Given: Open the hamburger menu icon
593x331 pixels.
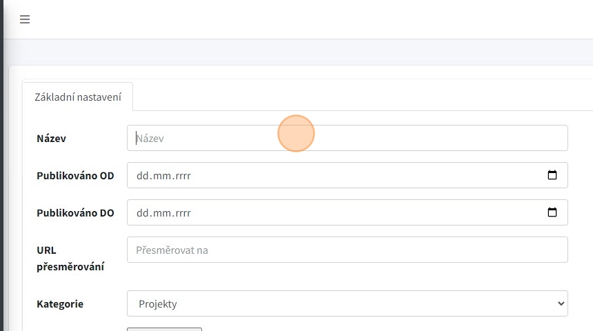Looking at the screenshot, I should point(25,19).
